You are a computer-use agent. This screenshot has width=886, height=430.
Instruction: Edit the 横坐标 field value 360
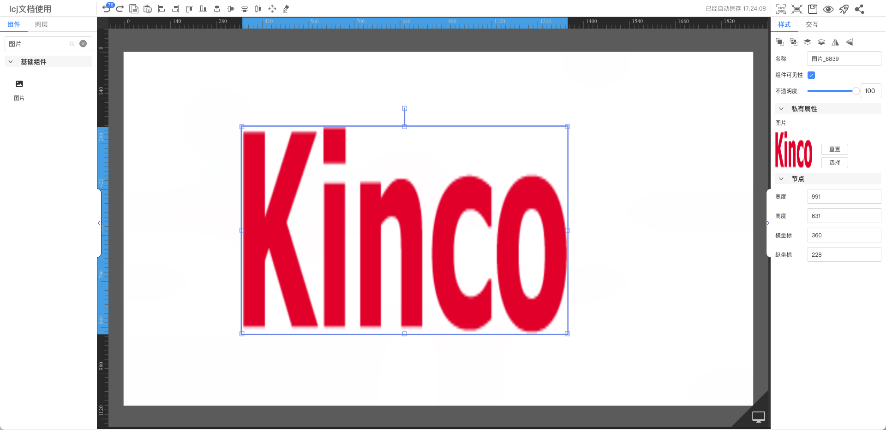pyautogui.click(x=844, y=235)
